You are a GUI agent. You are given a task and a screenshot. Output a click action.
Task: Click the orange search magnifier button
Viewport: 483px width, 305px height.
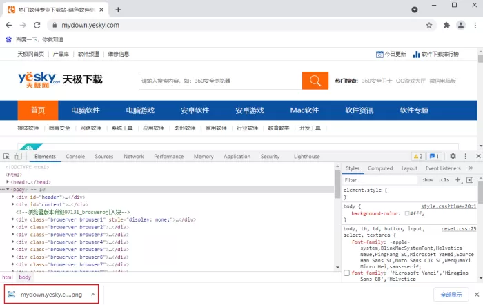click(315, 81)
